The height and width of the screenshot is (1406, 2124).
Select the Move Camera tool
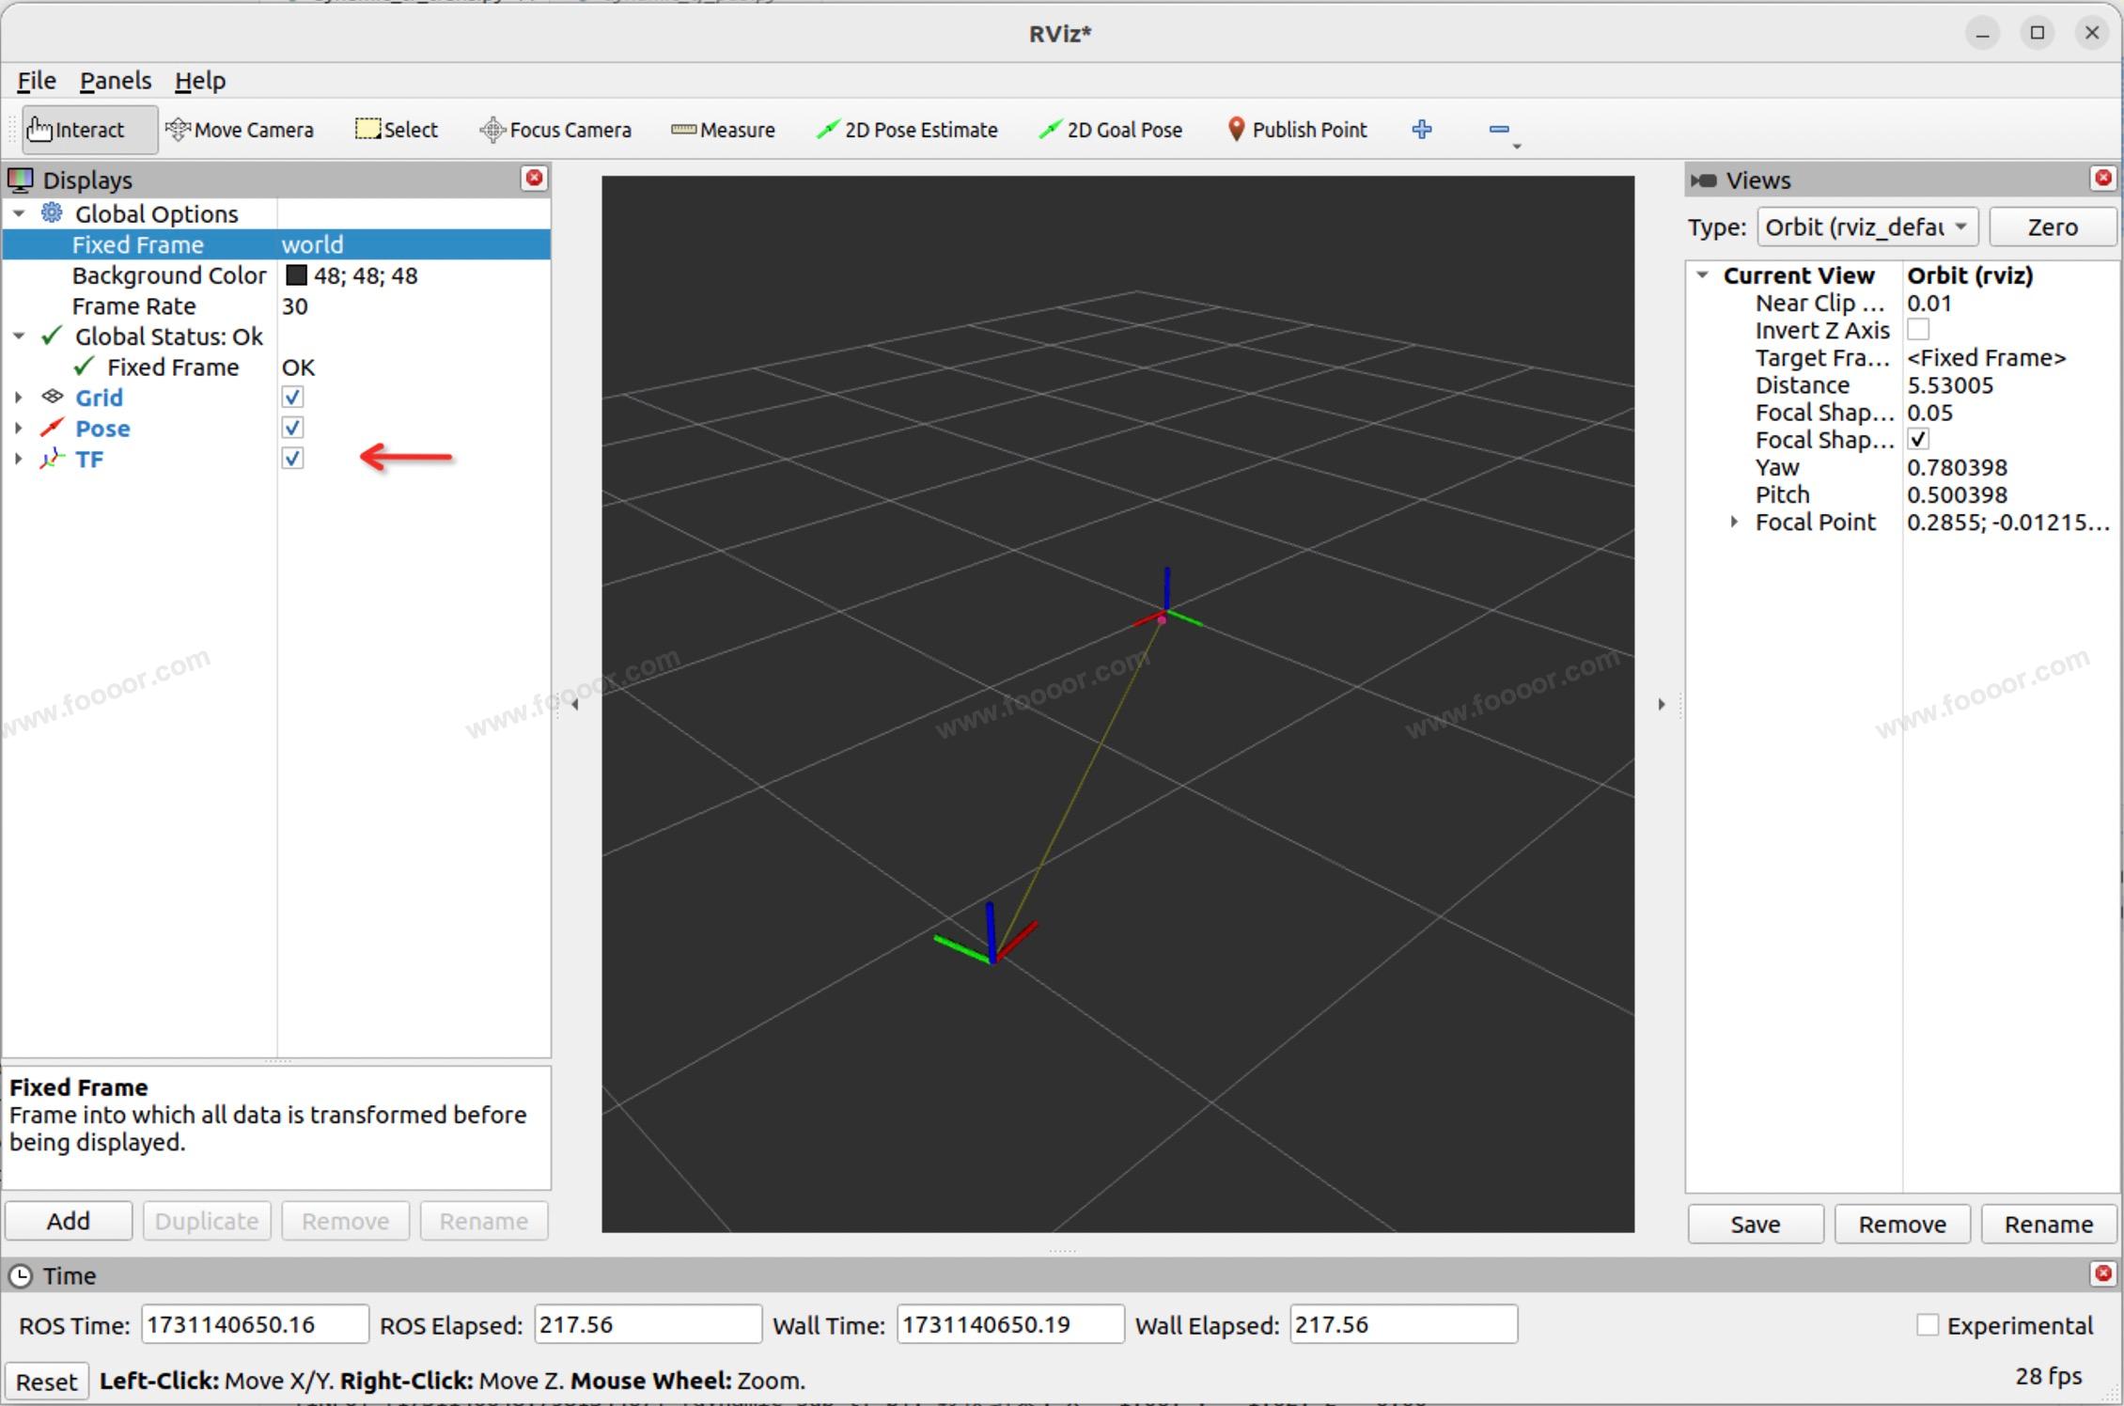pos(240,130)
